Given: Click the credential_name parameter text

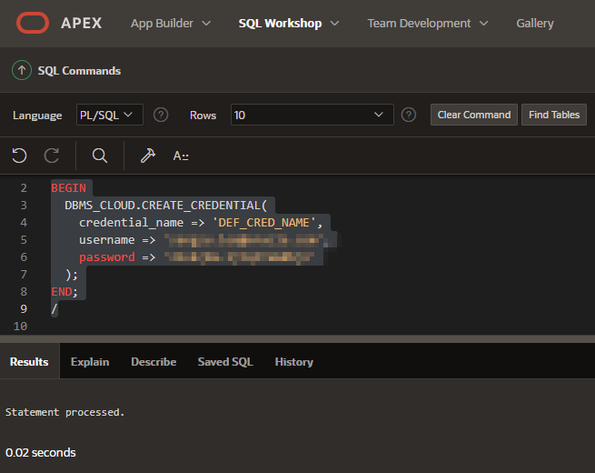Looking at the screenshot, I should [131, 223].
